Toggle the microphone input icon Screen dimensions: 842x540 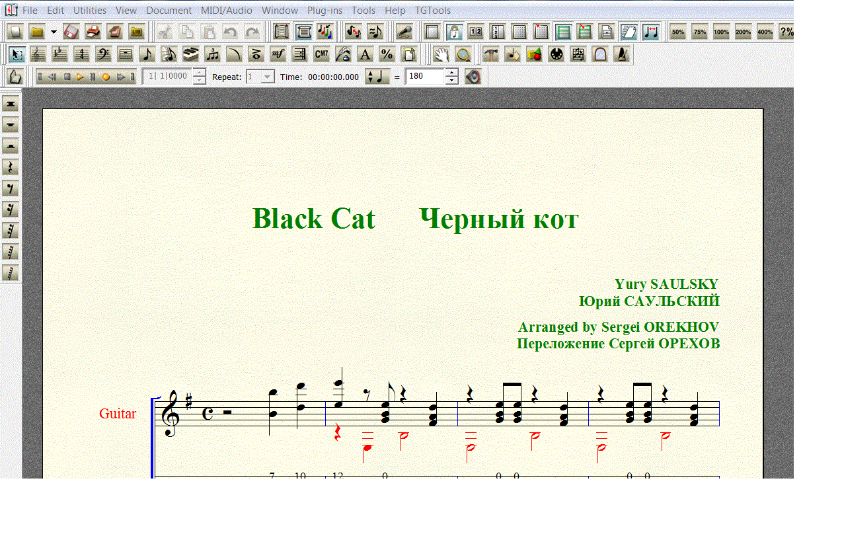coord(404,32)
